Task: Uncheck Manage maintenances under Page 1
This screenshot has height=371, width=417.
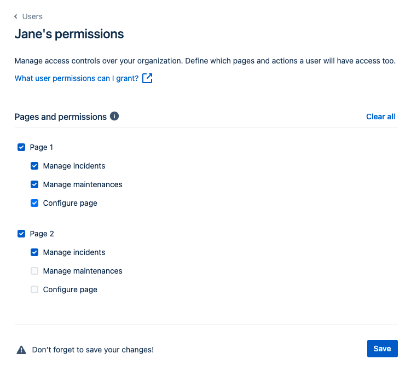Action: coord(34,184)
